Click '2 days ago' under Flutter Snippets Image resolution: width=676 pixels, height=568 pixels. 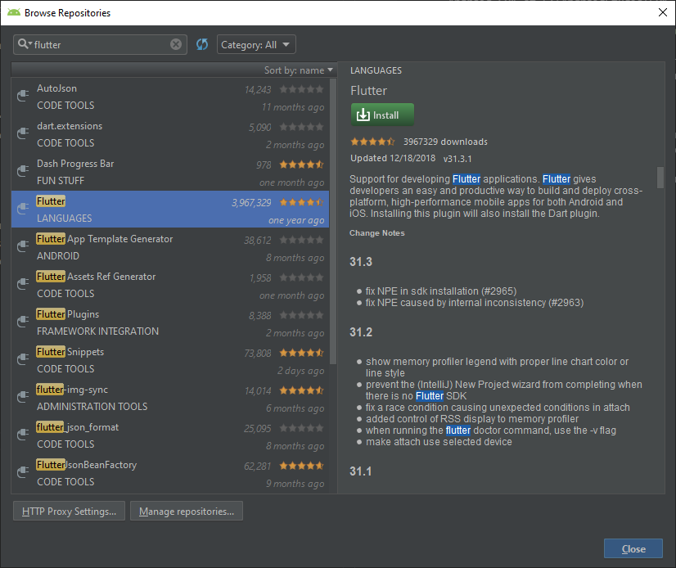[300, 371]
